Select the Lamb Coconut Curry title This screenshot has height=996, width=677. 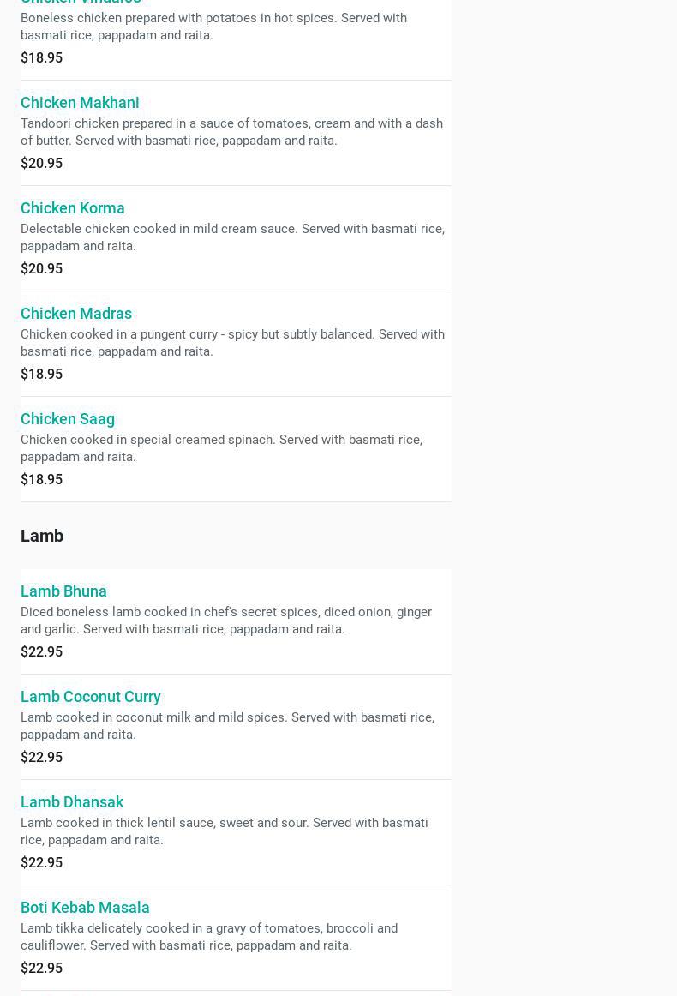91,697
